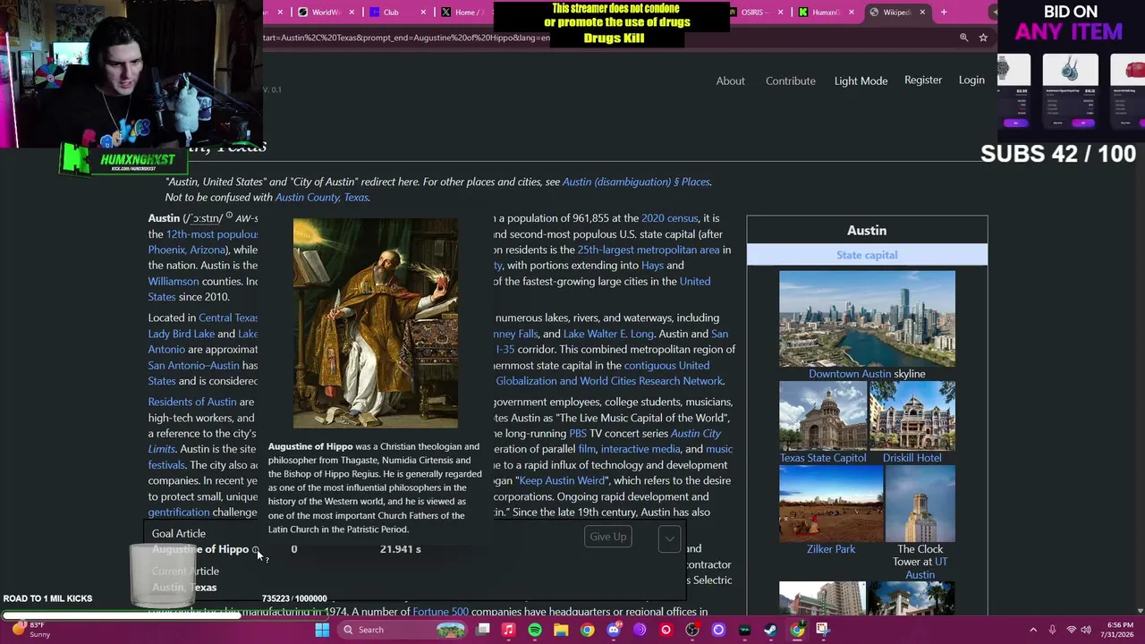
Task: Open the volume control in tray
Action: [1087, 630]
